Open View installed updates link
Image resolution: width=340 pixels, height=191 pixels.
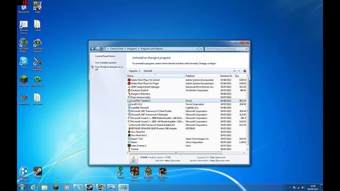click(x=106, y=63)
